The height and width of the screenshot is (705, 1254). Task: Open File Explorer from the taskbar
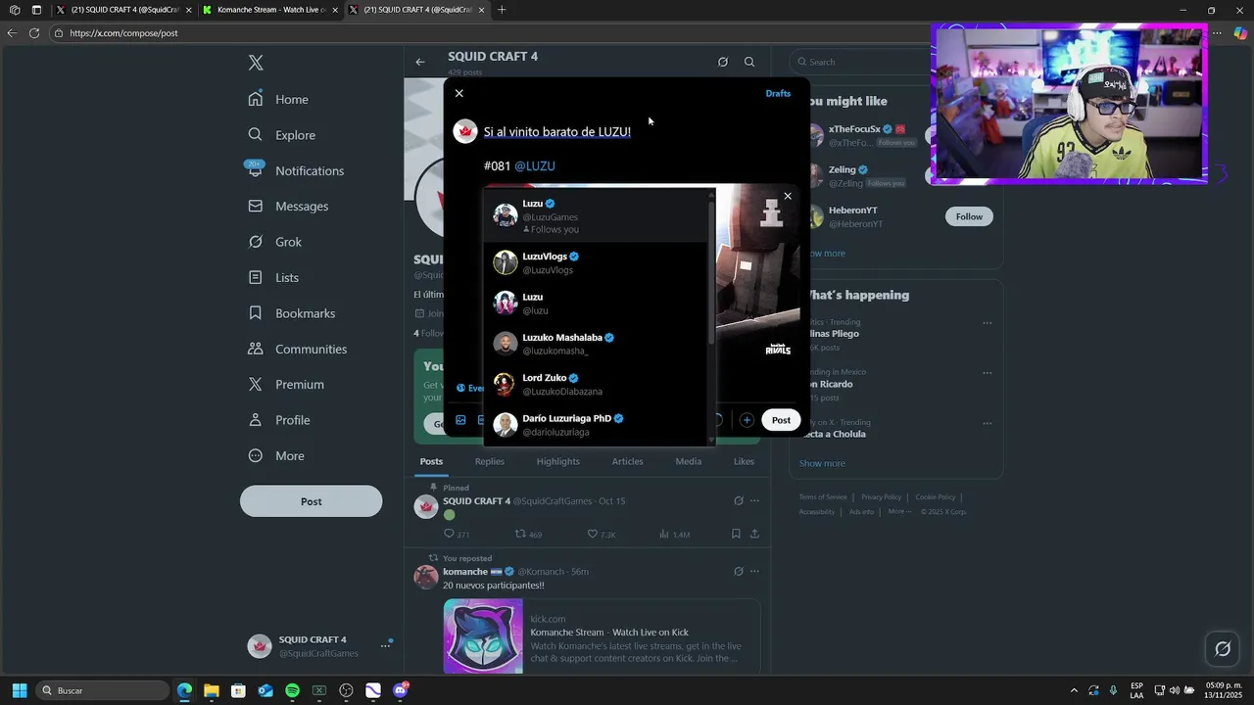[x=212, y=690]
